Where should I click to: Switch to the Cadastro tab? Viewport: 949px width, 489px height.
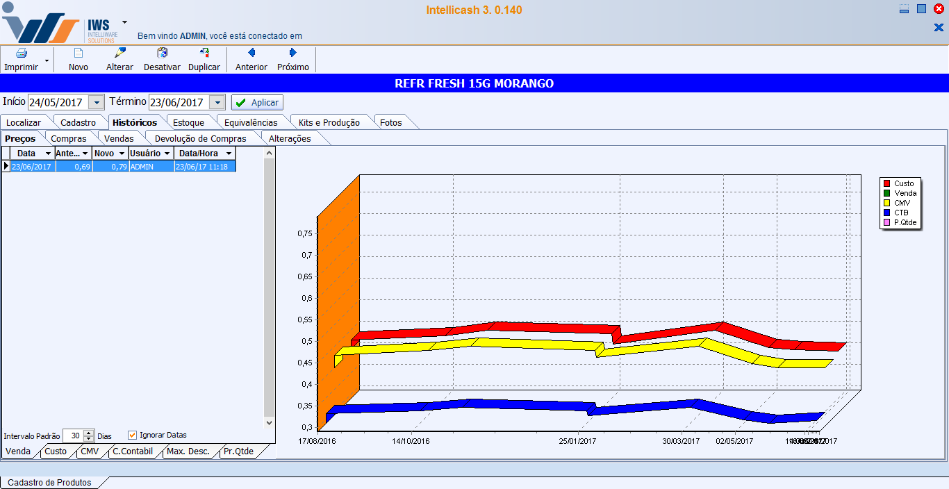tap(79, 122)
